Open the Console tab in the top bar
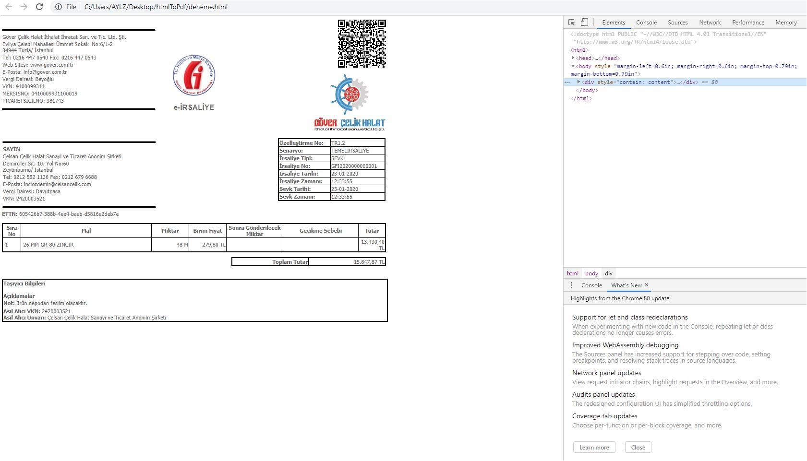Image resolution: width=807 pixels, height=461 pixels. [x=646, y=23]
